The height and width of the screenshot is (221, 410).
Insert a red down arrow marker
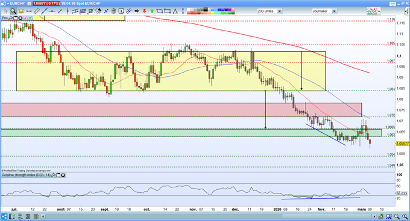144,11
